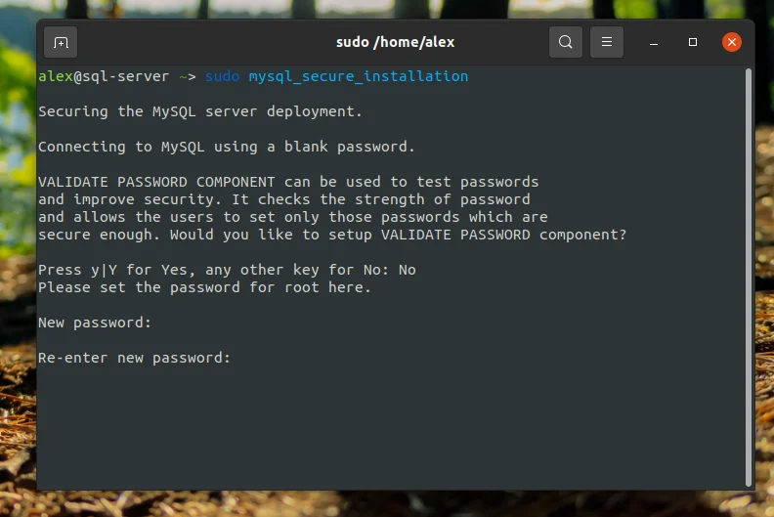774x517 pixels.
Task: Click the "VALIDATE PASSWORD COMPONENT can be used" line
Action: click(288, 182)
